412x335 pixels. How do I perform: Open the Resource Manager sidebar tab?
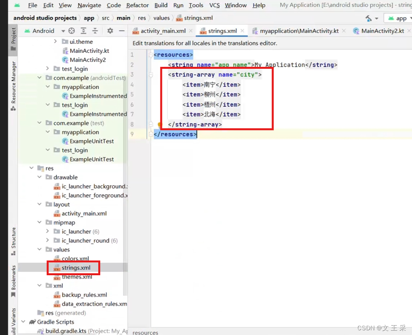tap(13, 86)
